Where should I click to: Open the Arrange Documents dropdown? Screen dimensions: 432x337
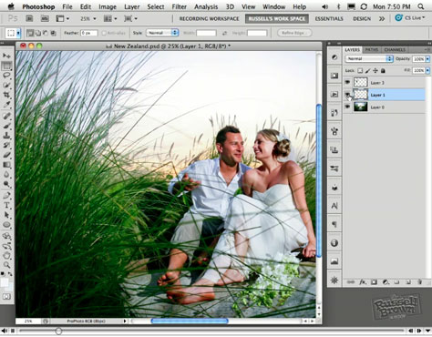[x=110, y=18]
